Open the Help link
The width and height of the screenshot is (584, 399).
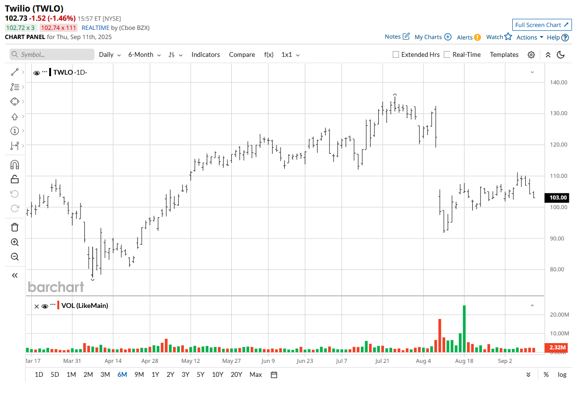pyautogui.click(x=558, y=37)
